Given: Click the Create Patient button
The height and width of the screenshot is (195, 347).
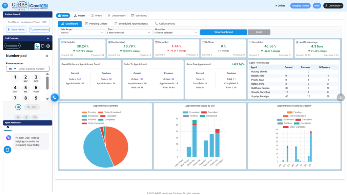Looking at the screenshot, I should pos(16,29).
